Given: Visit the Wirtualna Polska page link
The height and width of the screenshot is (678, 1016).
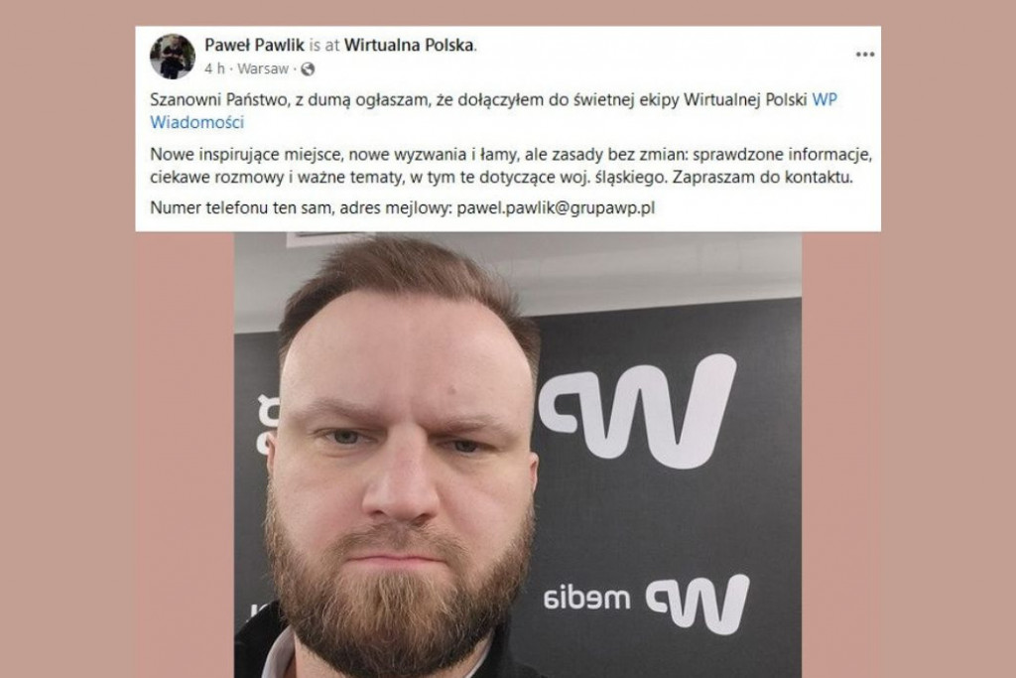Looking at the screenshot, I should 409,45.
